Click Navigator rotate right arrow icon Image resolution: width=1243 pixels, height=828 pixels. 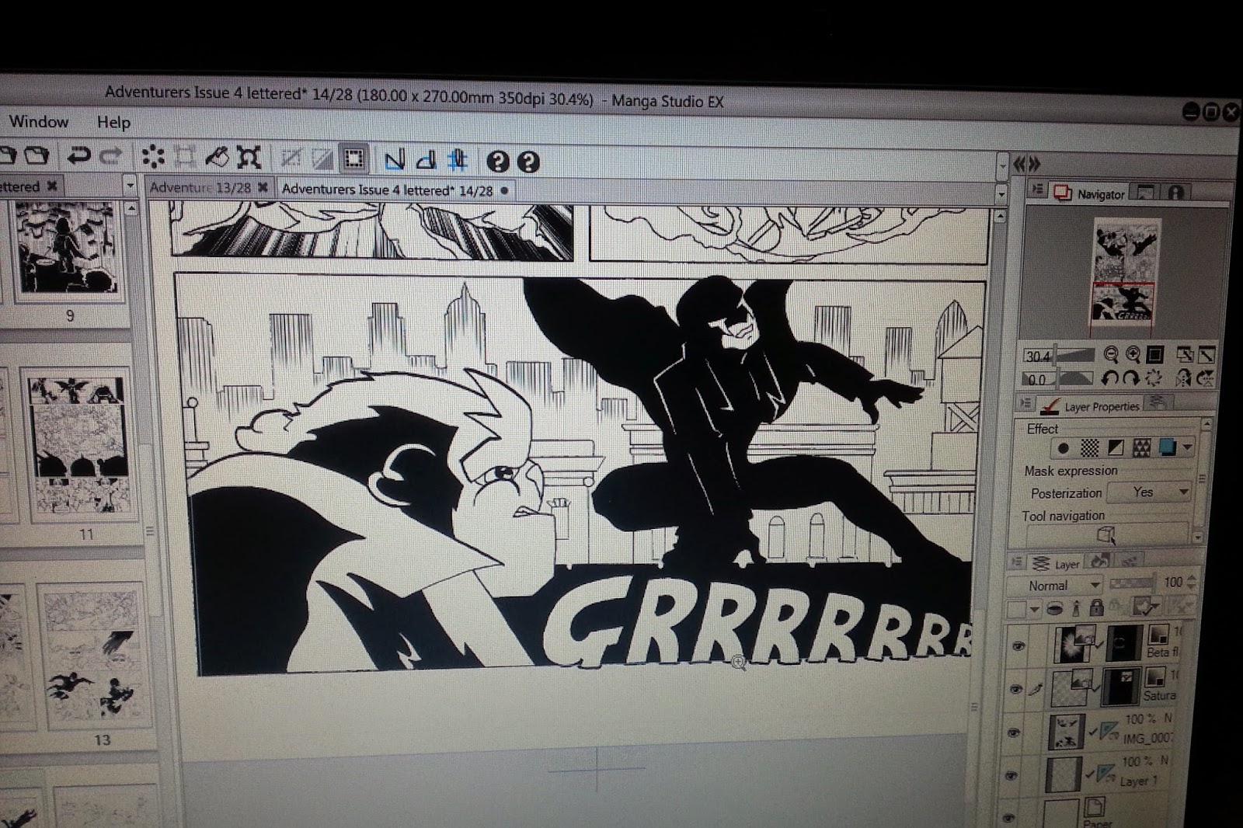pyautogui.click(x=1132, y=378)
